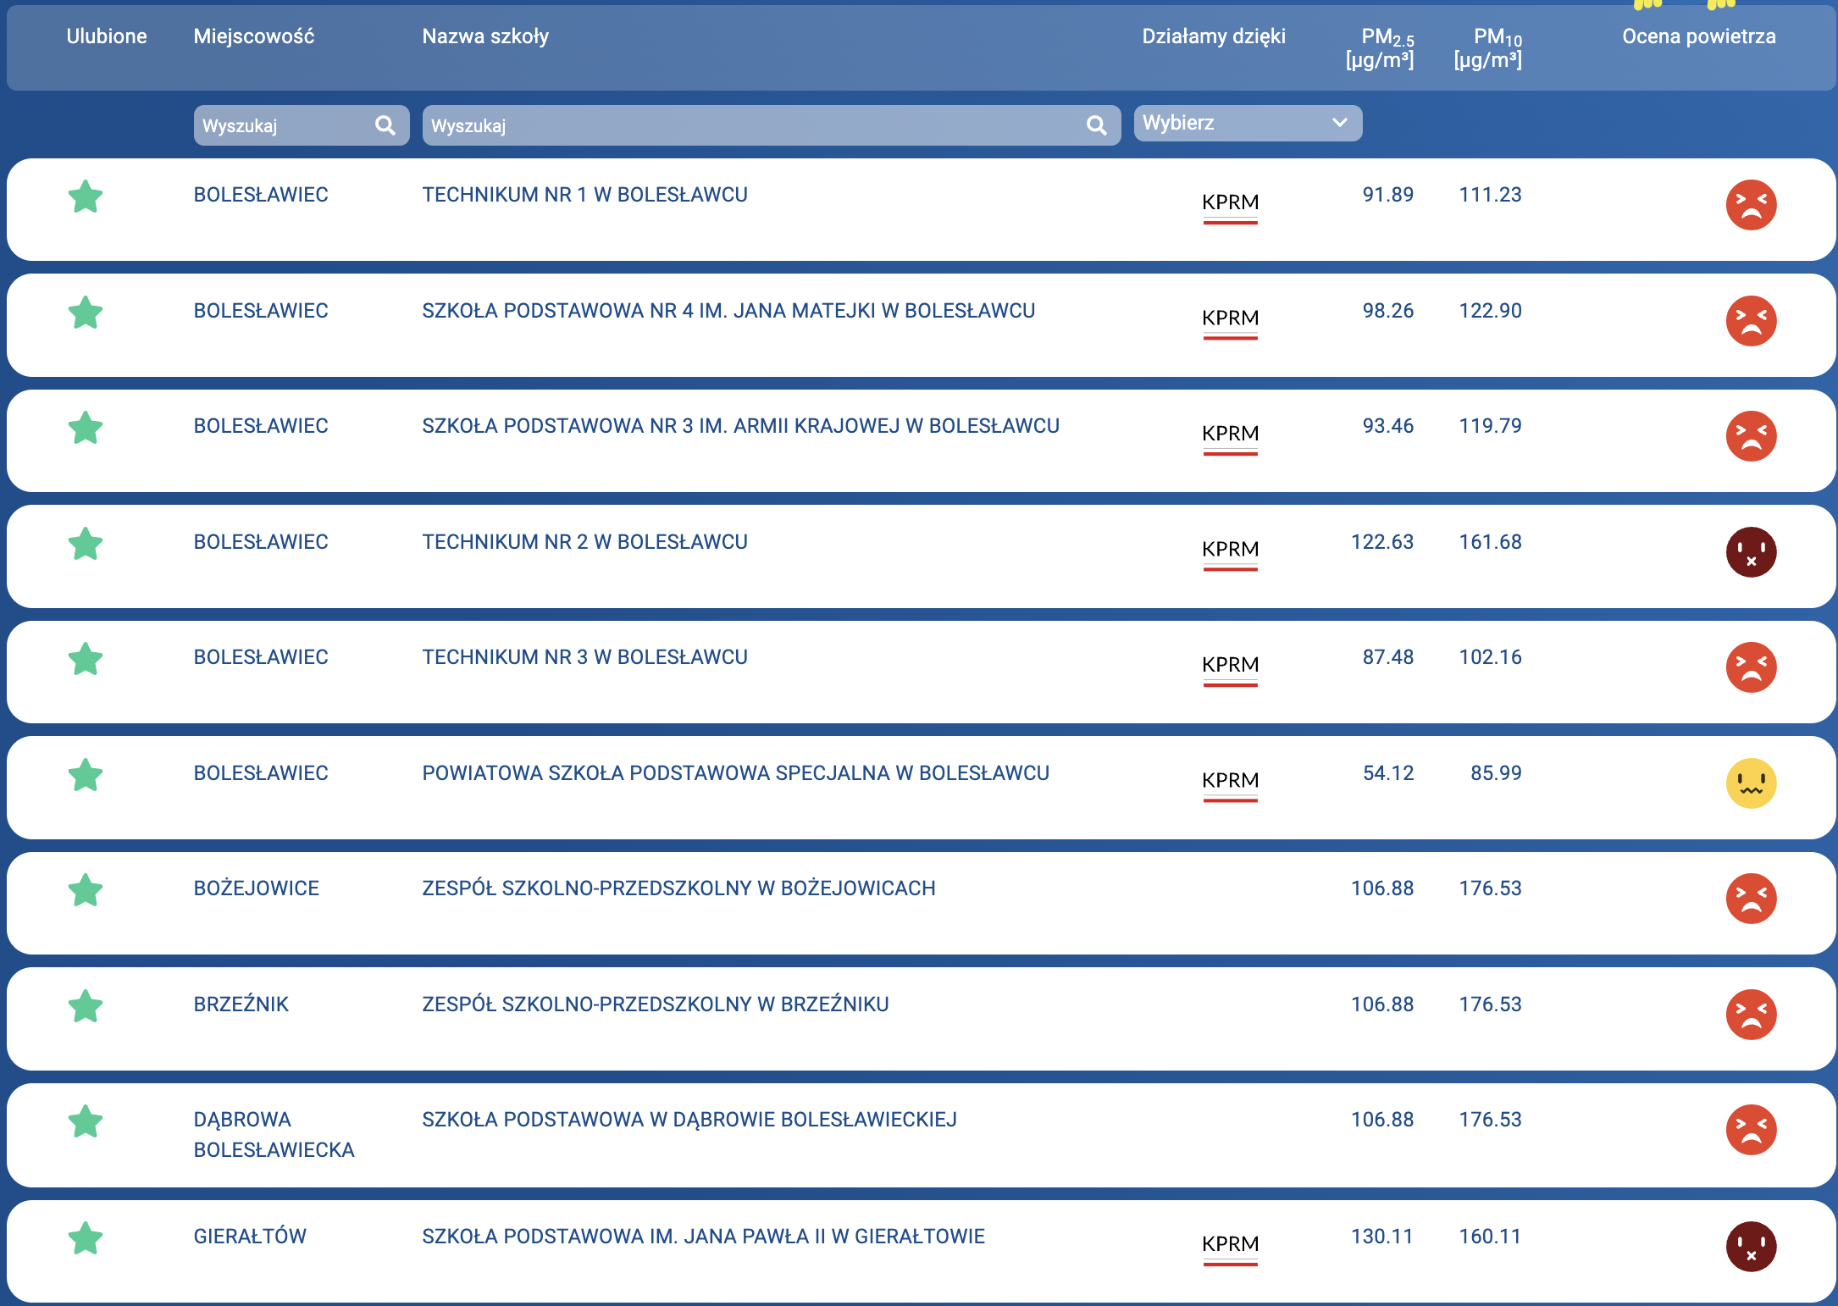Toggle favorite star for Technikum Nr 2 w Bolesławcu
The height and width of the screenshot is (1306, 1838).
86,544
